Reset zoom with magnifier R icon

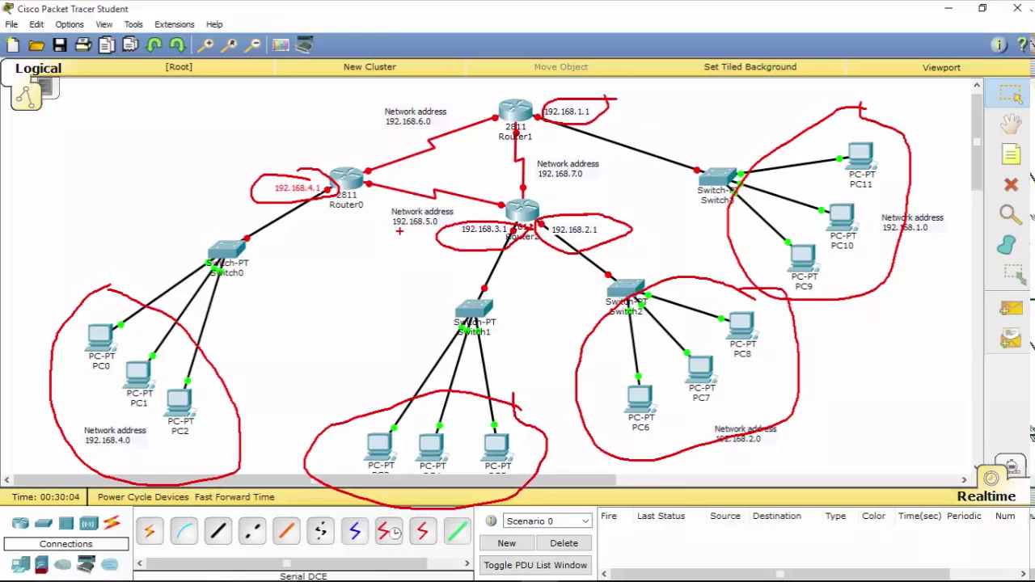230,45
